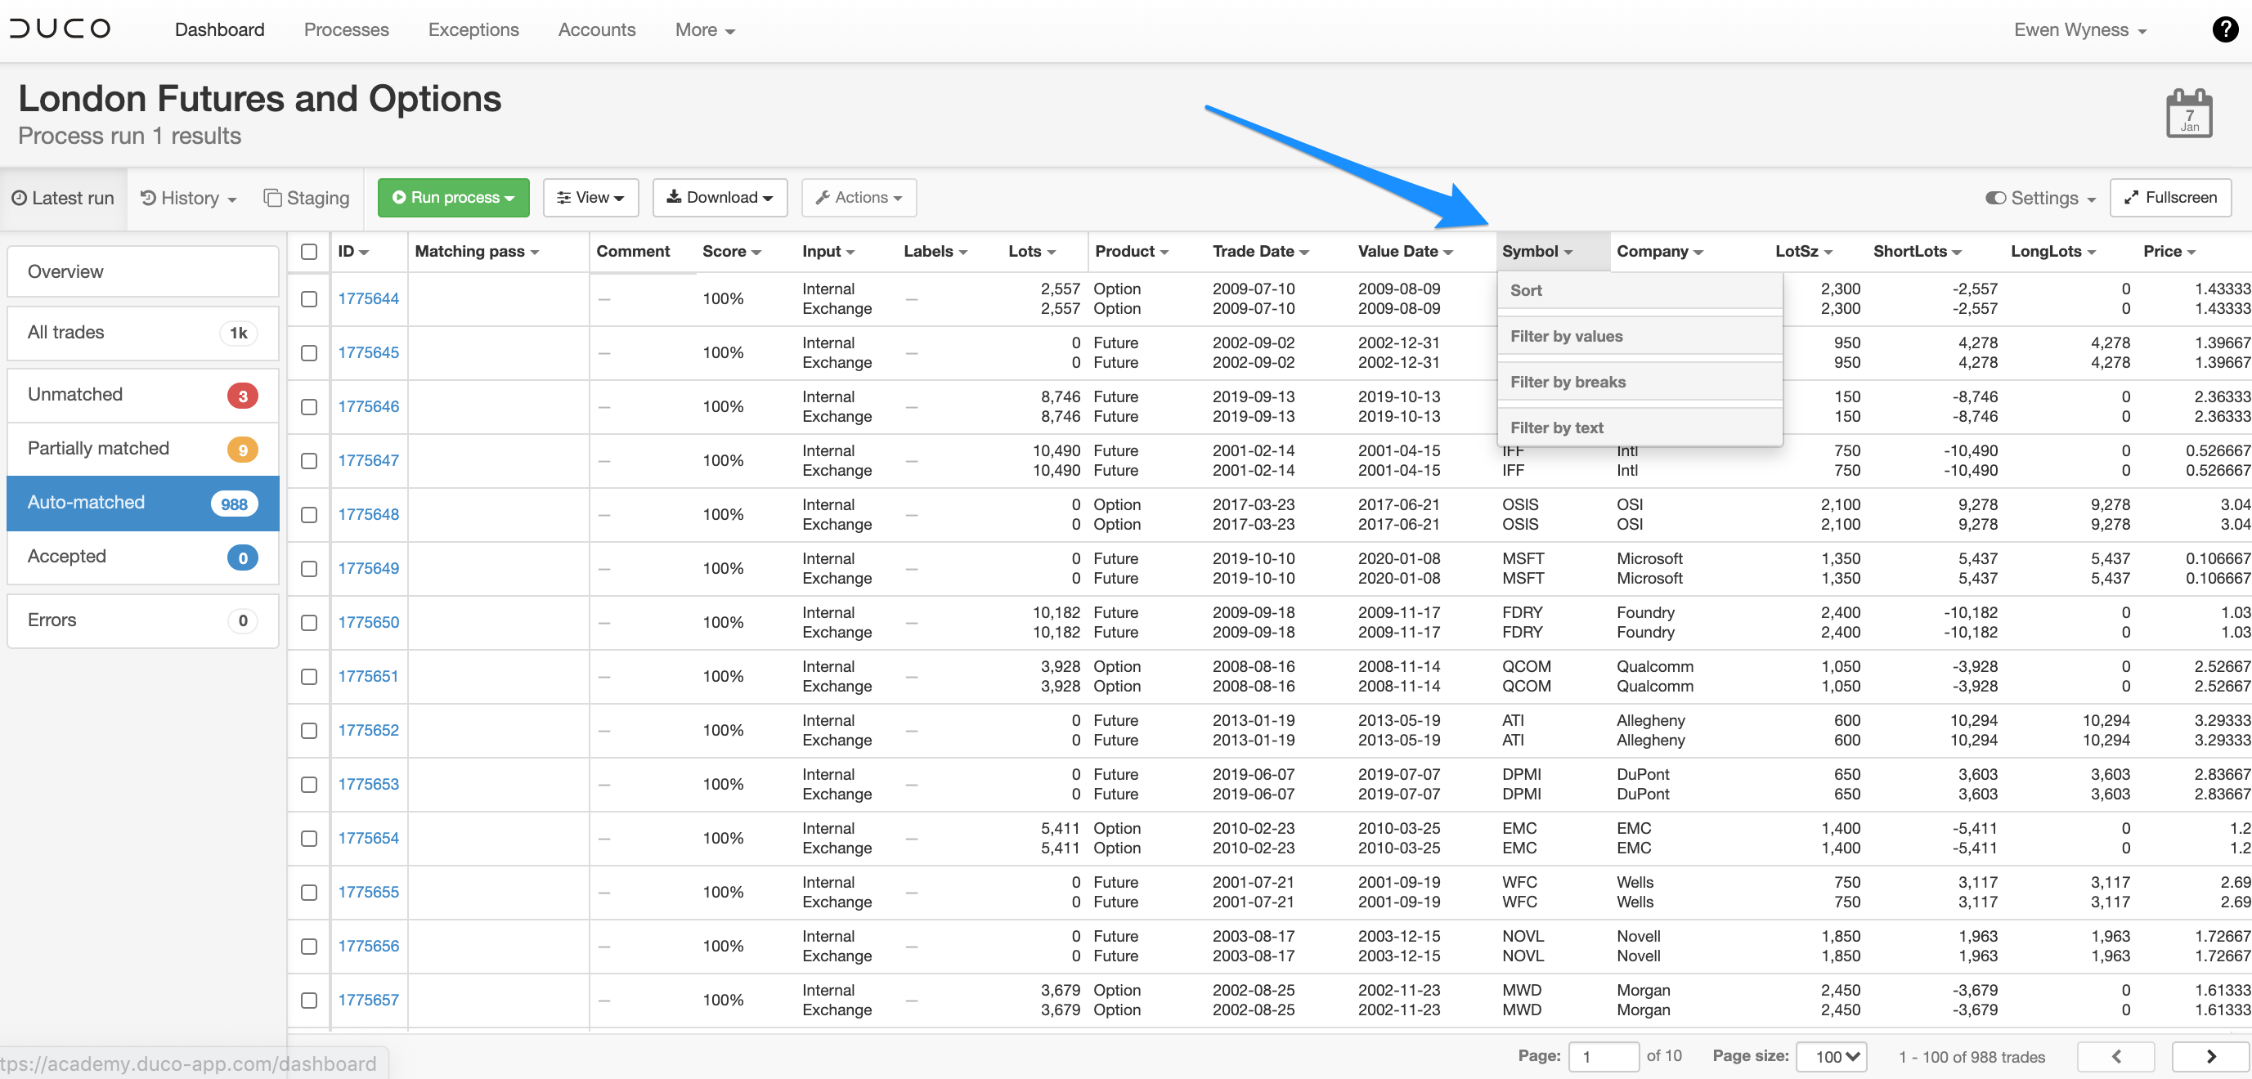Tick the checkbox for trade 1775653
Image resolution: width=2252 pixels, height=1079 pixels.
(x=308, y=785)
